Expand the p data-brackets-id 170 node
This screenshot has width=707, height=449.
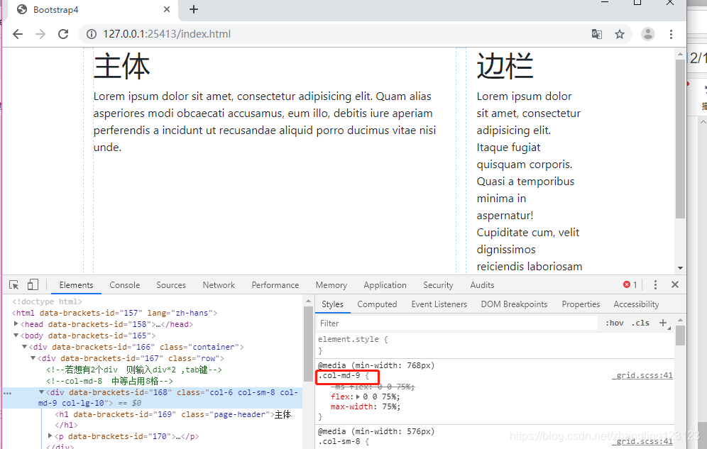(x=50, y=436)
